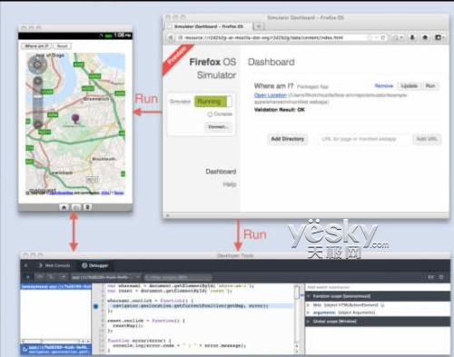The width and height of the screenshot is (454, 357).
Task: Click the middle rotate button at the simulator bottom
Action: [x=76, y=207]
